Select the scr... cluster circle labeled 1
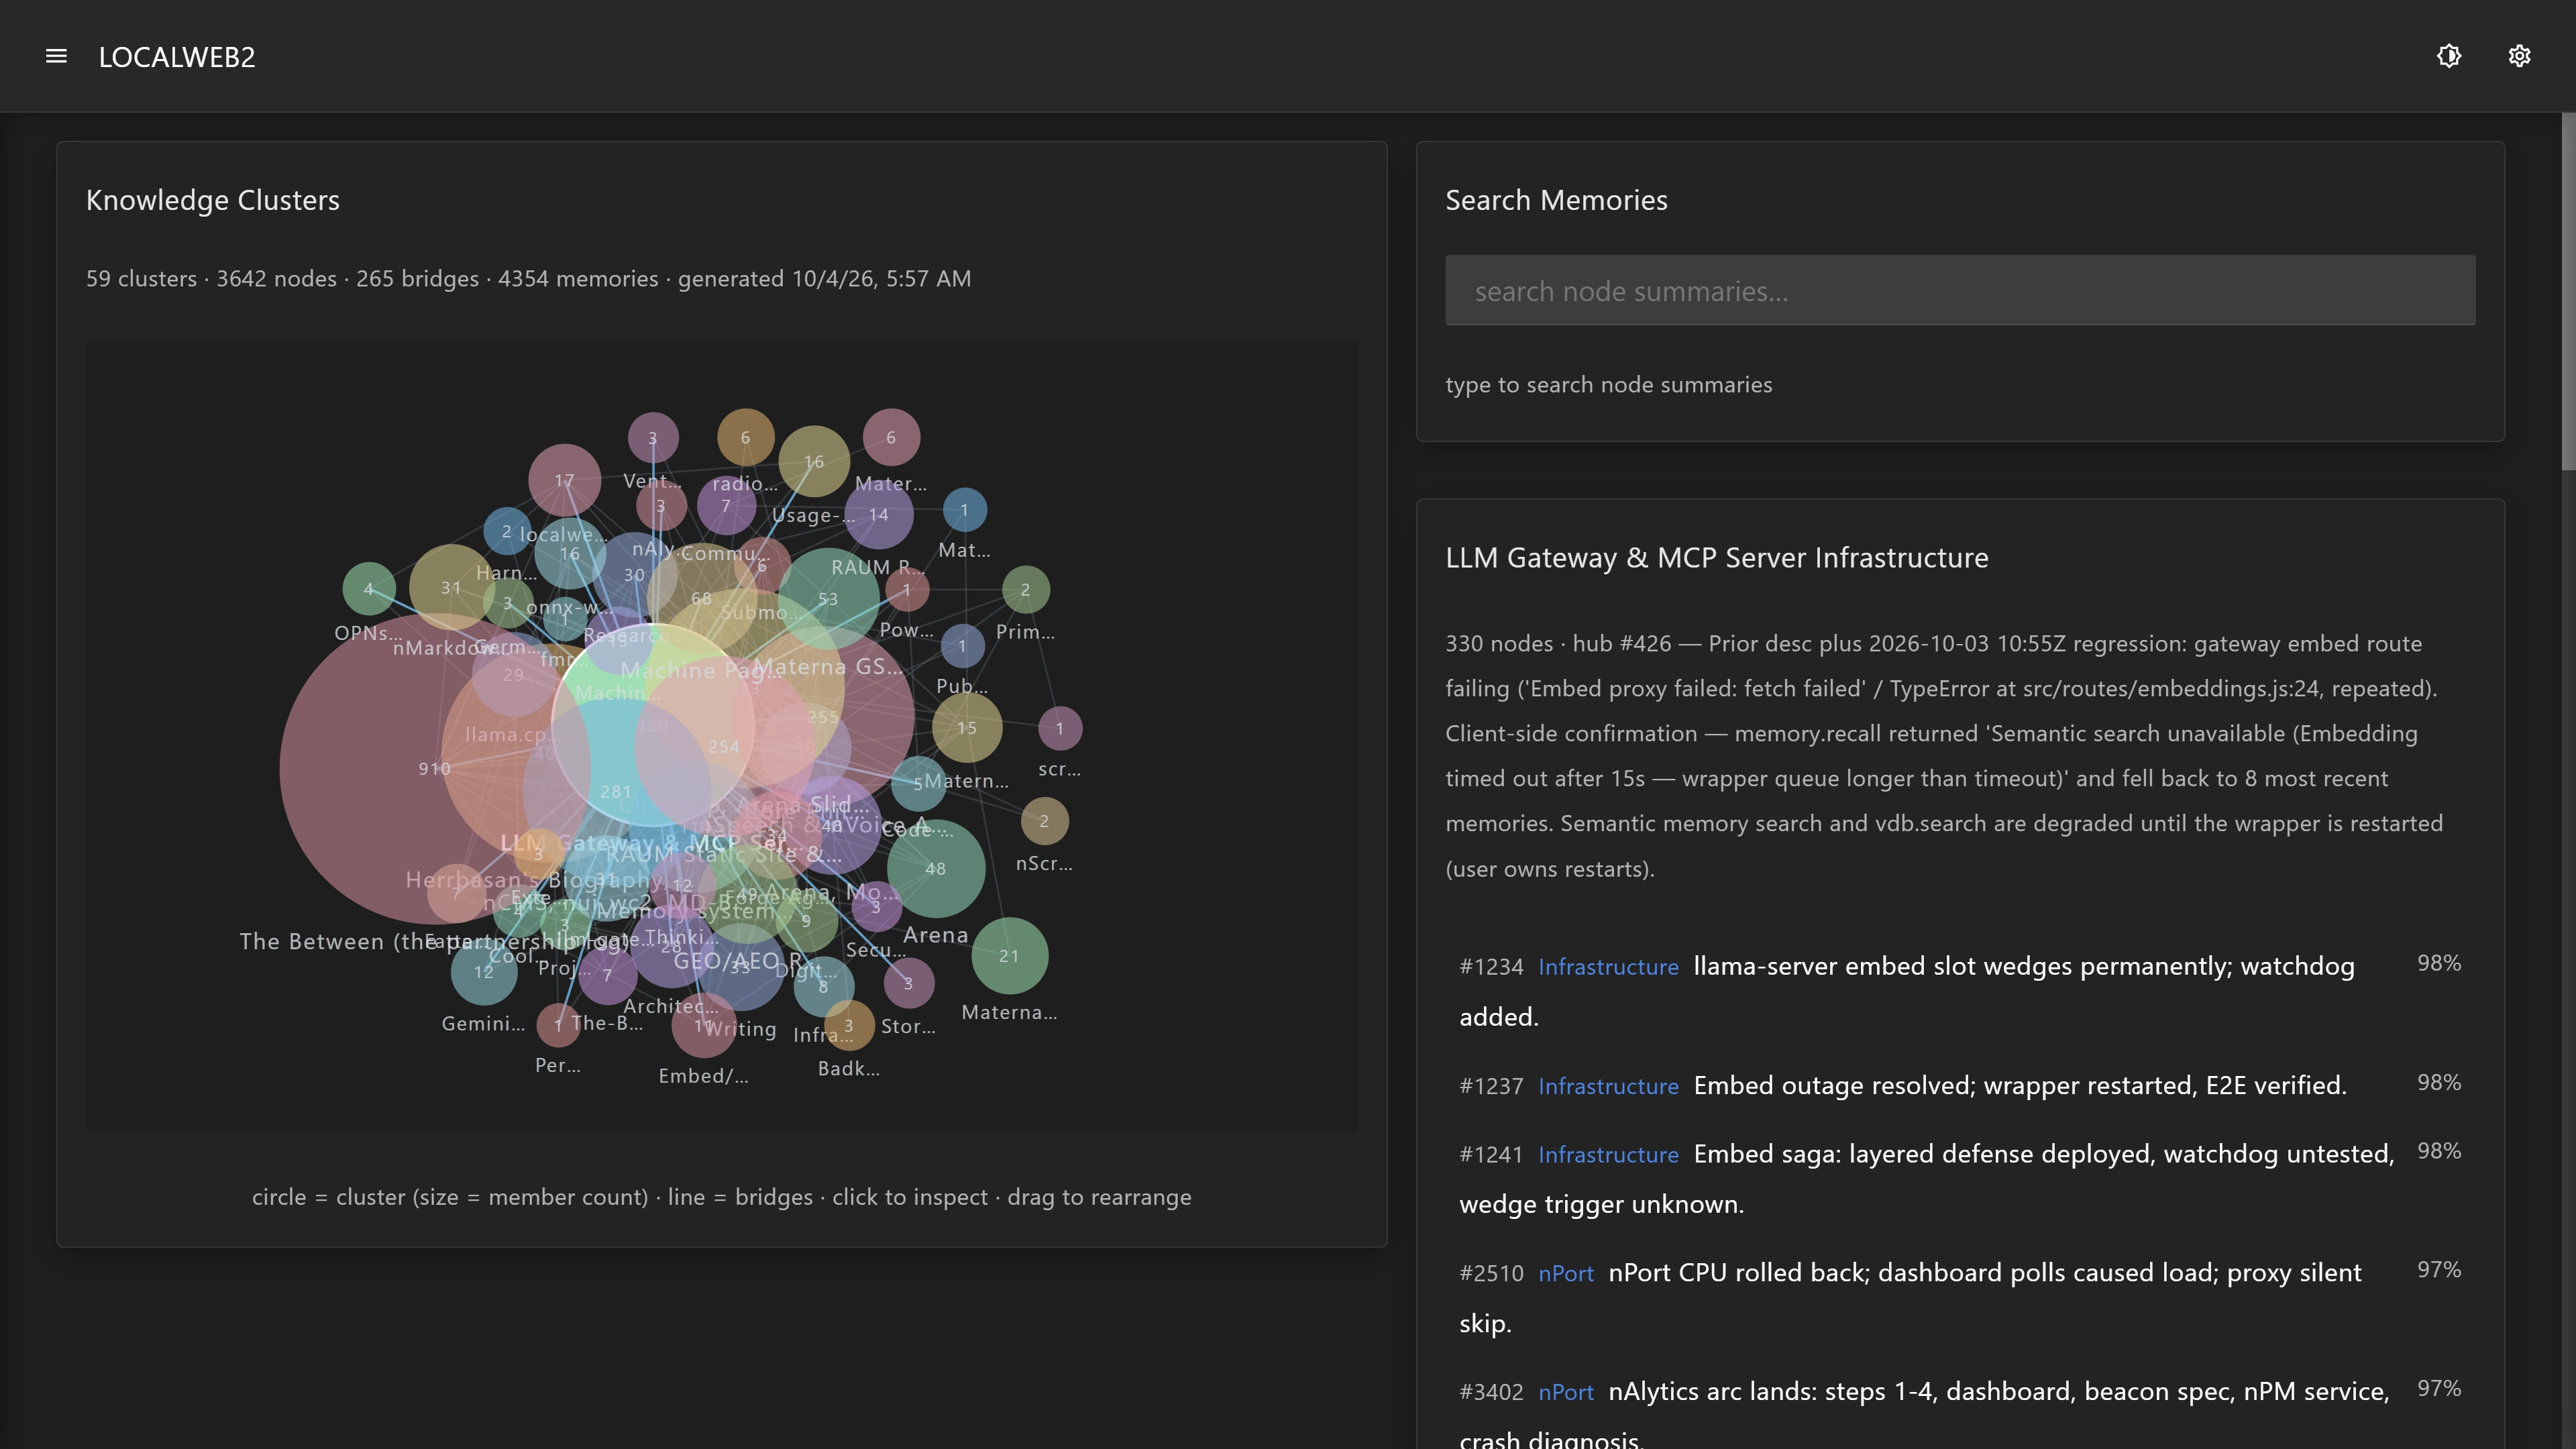This screenshot has width=2576, height=1449. tap(1060, 728)
